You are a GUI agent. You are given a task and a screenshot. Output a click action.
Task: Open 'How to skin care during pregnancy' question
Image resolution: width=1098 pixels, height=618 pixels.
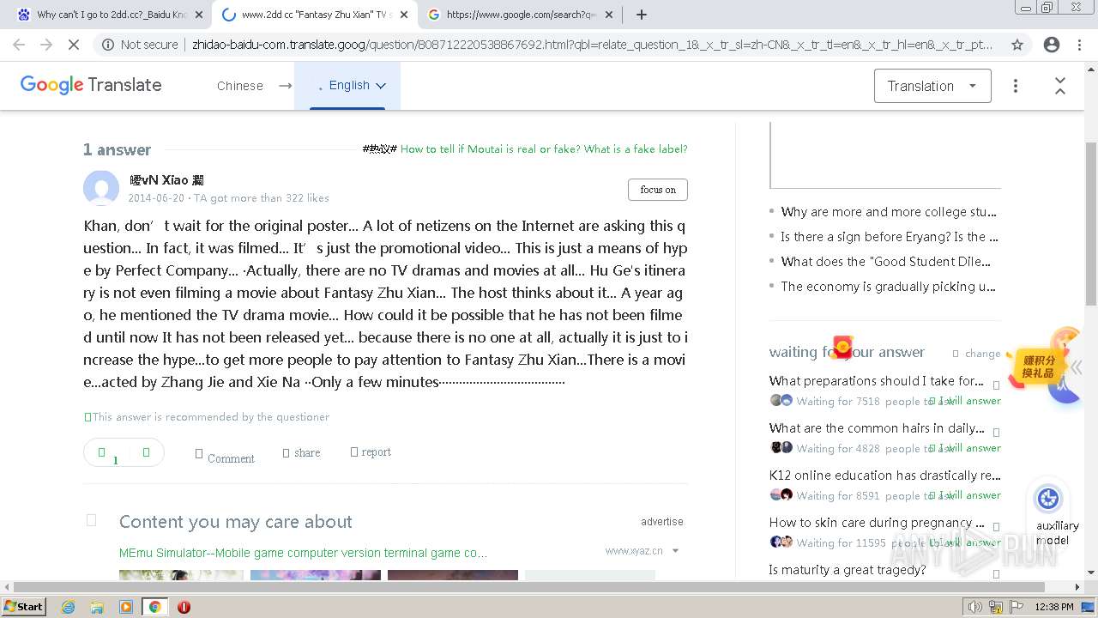[x=877, y=523]
